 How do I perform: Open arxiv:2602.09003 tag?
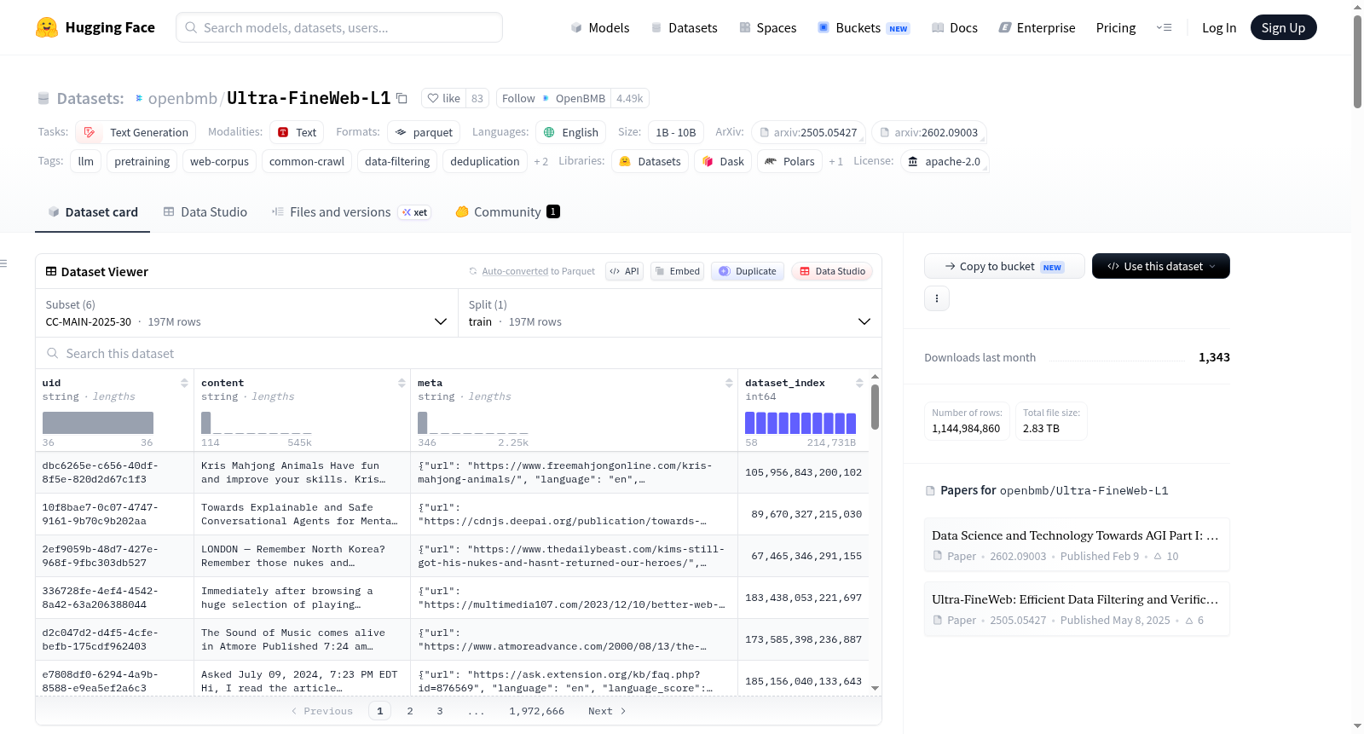click(929, 132)
